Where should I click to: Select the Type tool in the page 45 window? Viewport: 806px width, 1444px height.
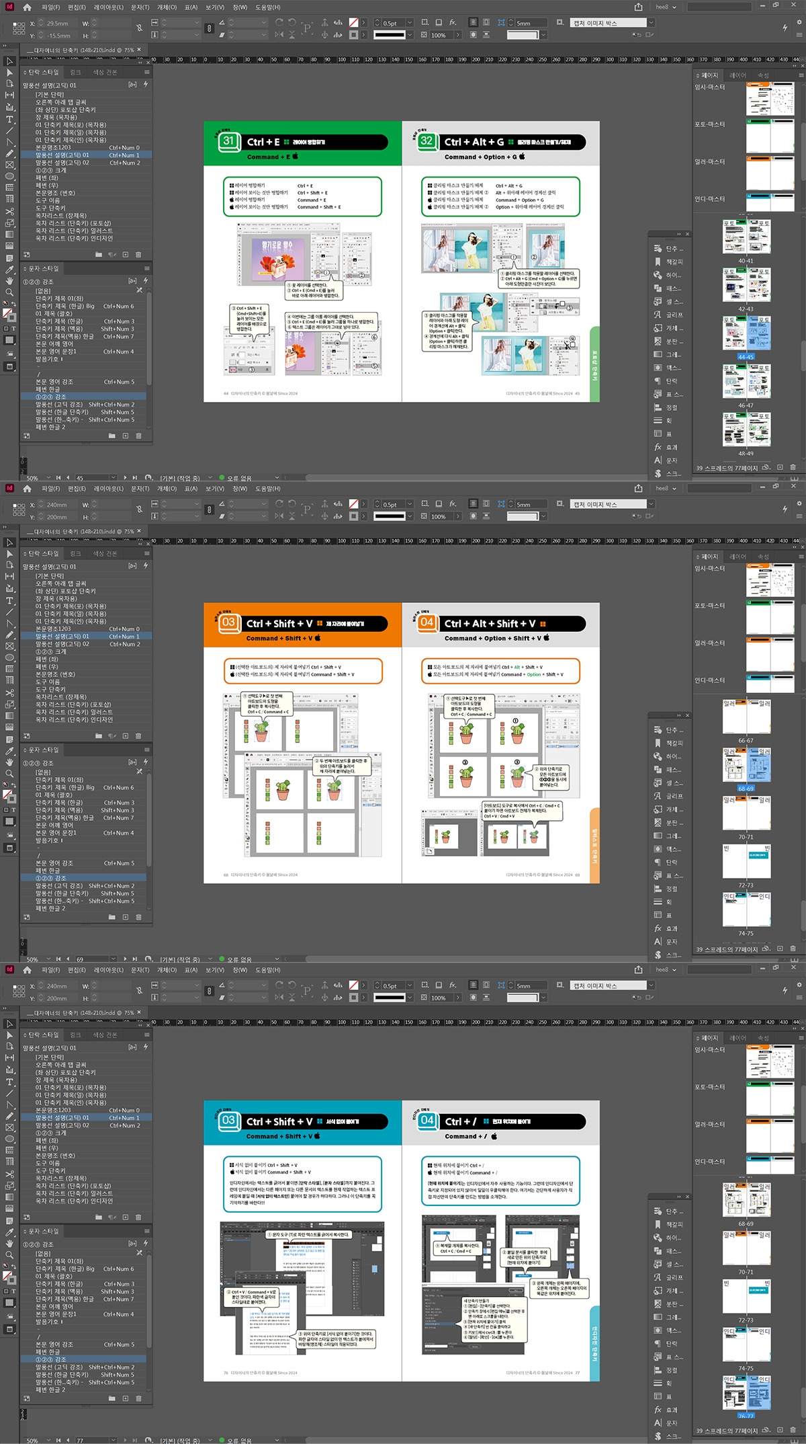coord(9,119)
